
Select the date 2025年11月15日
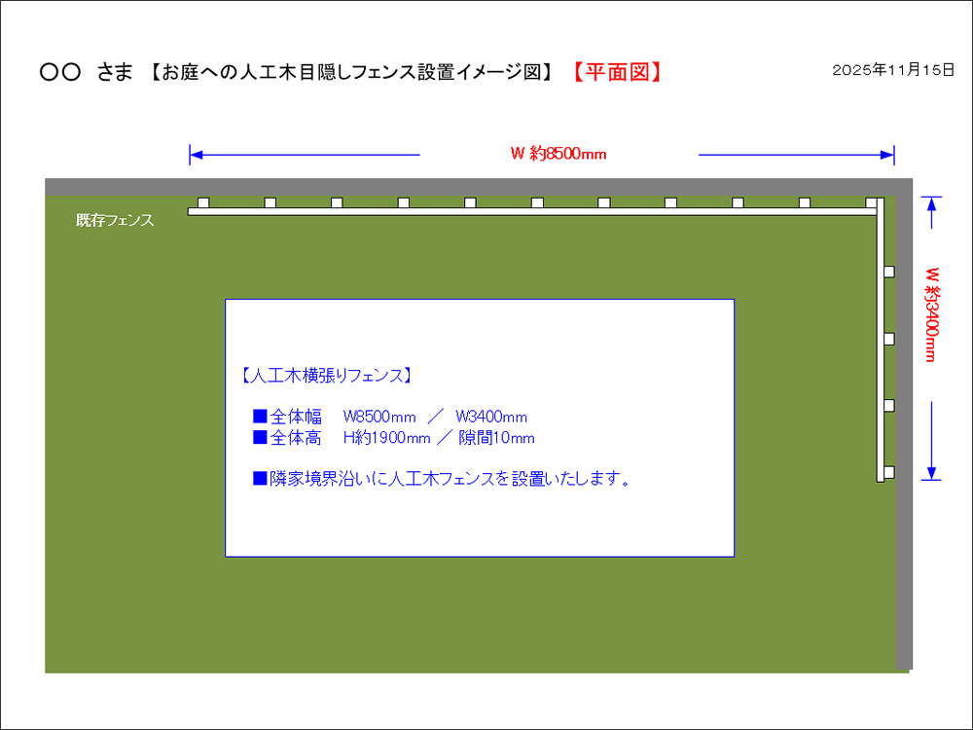pos(893,70)
